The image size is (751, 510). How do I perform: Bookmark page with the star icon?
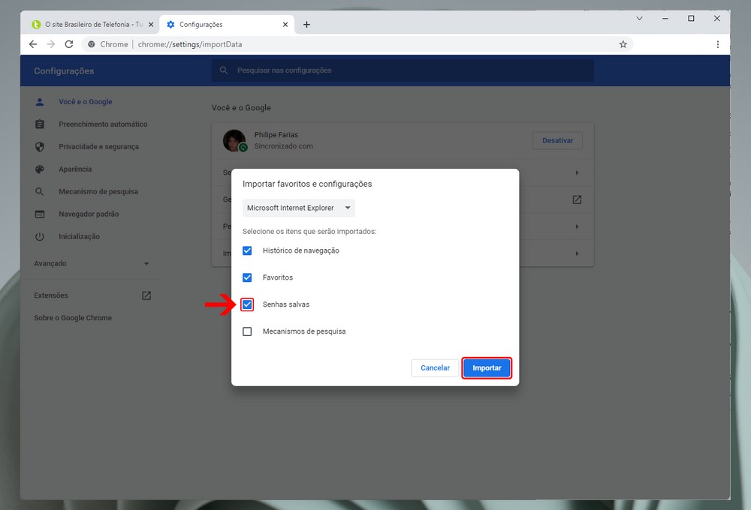pos(623,44)
